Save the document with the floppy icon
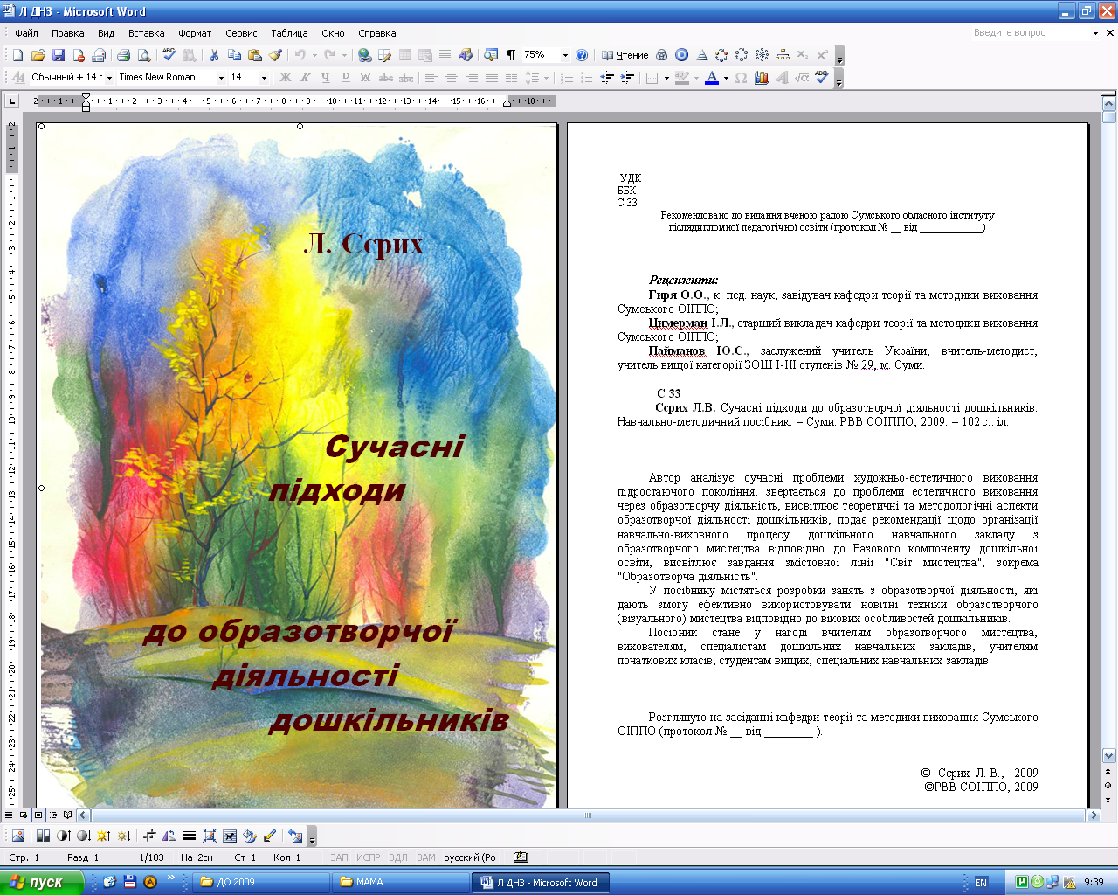The width and height of the screenshot is (1118, 895). (59, 55)
